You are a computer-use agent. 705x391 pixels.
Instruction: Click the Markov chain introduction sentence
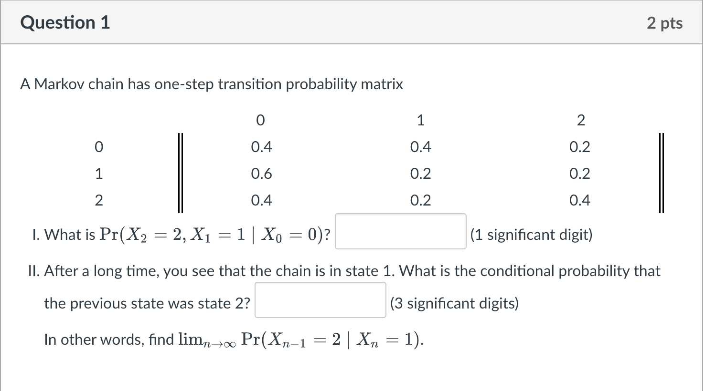tap(212, 84)
